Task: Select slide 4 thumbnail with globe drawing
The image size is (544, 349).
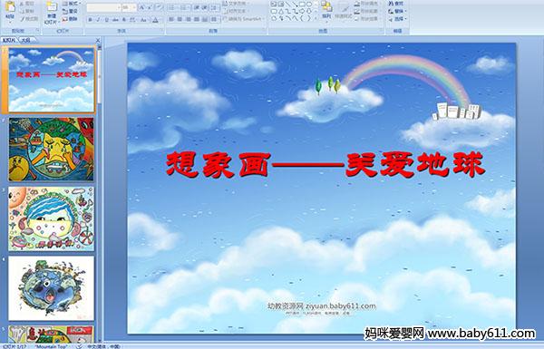Action: coord(51,288)
